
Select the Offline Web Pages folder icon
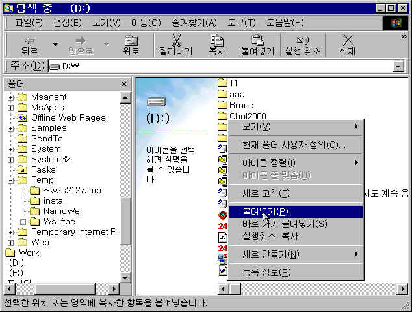tap(22, 118)
